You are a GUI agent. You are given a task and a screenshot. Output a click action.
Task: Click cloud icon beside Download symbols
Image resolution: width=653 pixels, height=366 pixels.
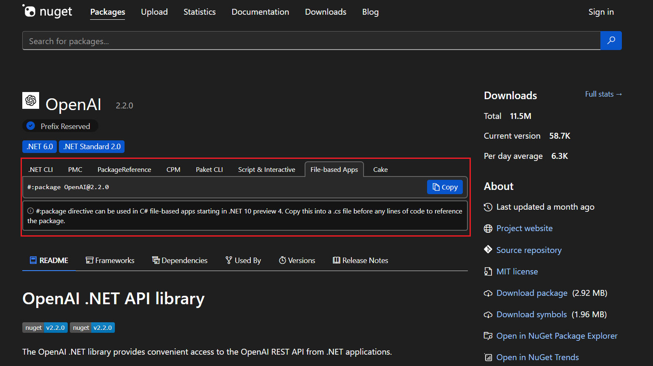tap(488, 315)
